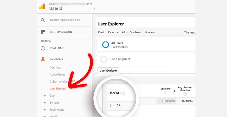Switch to the User Explorer tab
The width and height of the screenshot is (227, 117).
[108, 71]
